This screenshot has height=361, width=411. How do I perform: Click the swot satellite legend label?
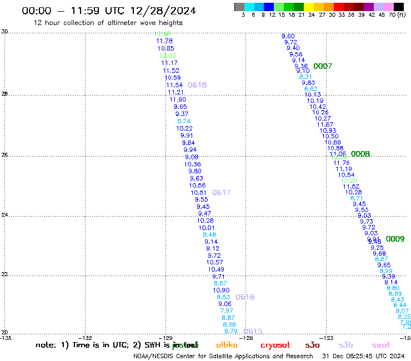(381, 345)
